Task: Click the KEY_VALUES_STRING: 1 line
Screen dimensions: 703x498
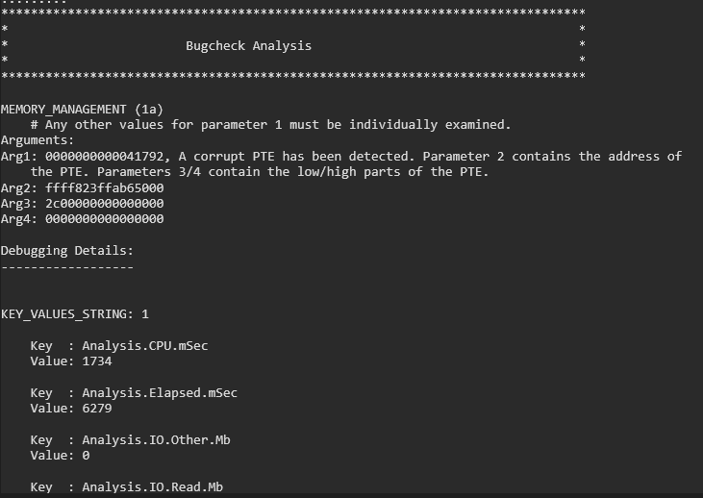Action: click(x=74, y=313)
